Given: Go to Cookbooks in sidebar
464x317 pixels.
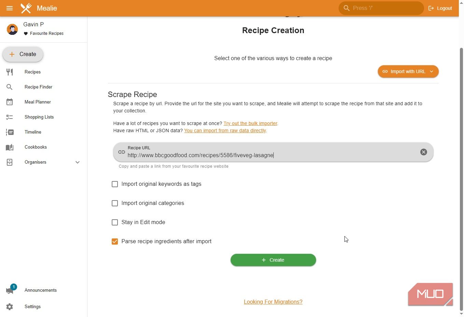Looking at the screenshot, I should coord(36,147).
